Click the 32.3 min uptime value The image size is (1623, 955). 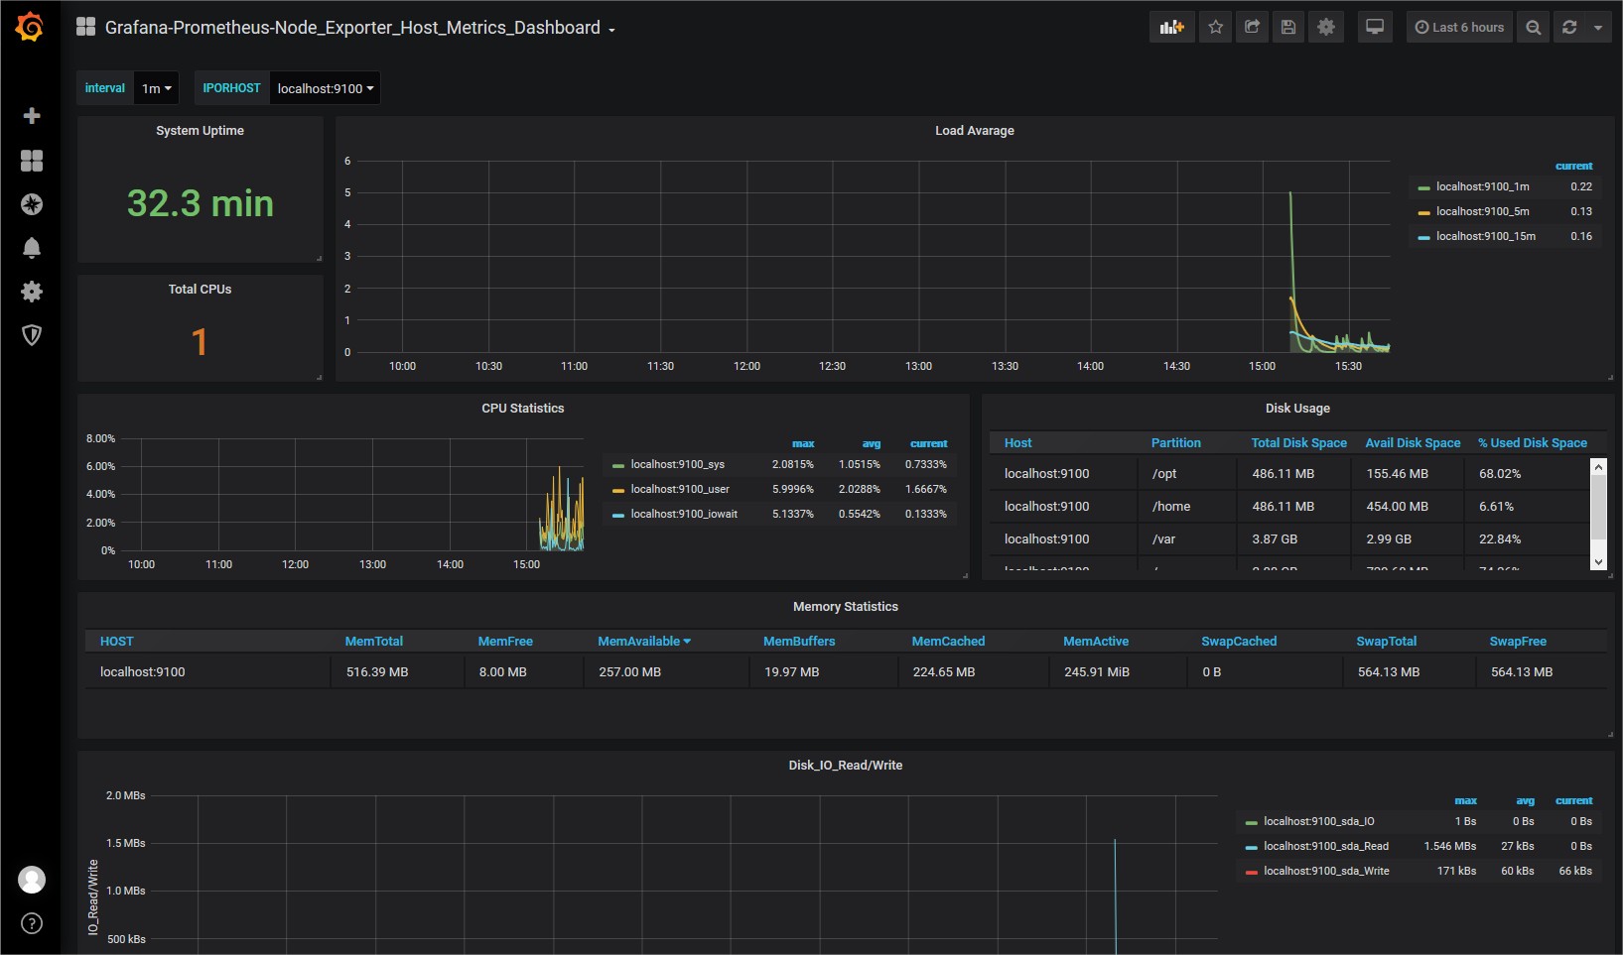(200, 203)
